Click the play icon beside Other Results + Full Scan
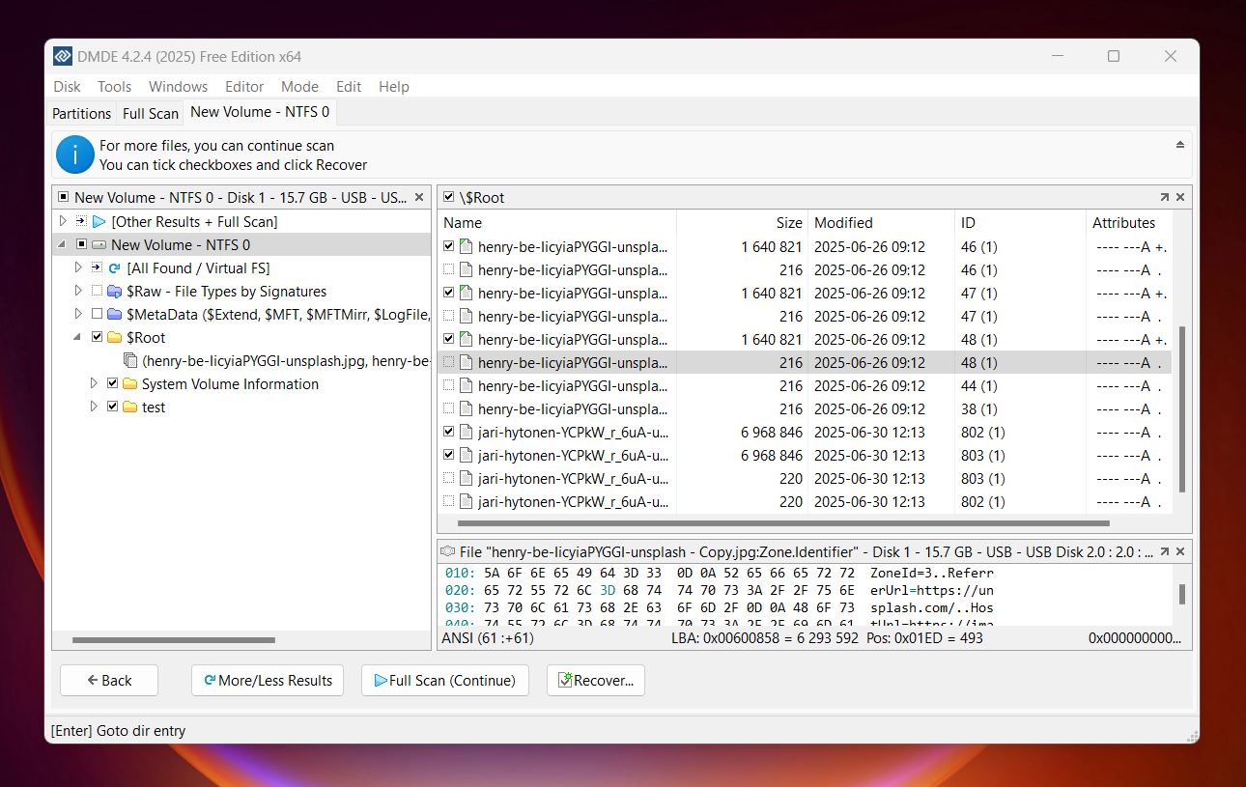 99,221
